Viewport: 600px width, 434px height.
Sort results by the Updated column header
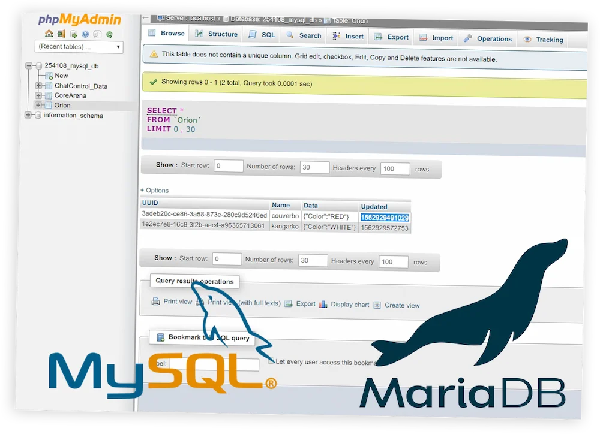click(374, 206)
